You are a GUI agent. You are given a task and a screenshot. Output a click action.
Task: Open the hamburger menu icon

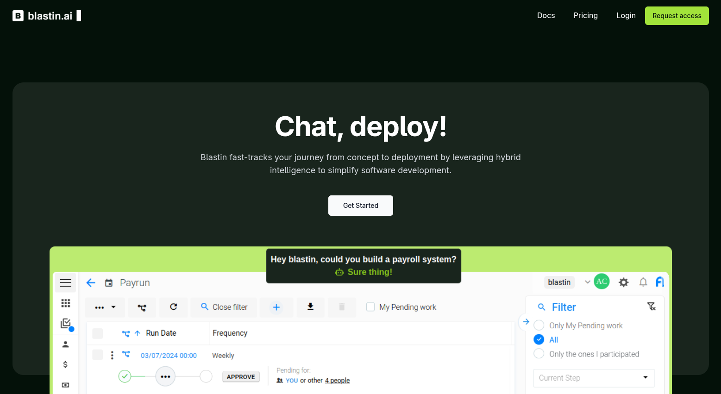65,283
